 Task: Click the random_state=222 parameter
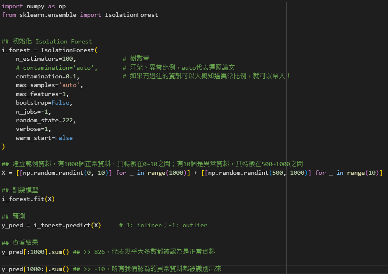point(46,120)
